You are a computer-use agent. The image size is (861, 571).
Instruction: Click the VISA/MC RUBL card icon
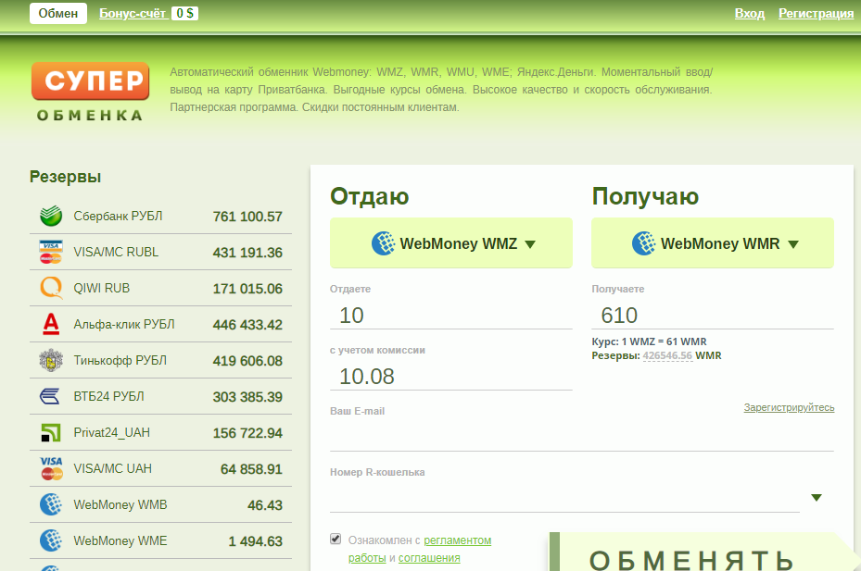click(x=51, y=253)
